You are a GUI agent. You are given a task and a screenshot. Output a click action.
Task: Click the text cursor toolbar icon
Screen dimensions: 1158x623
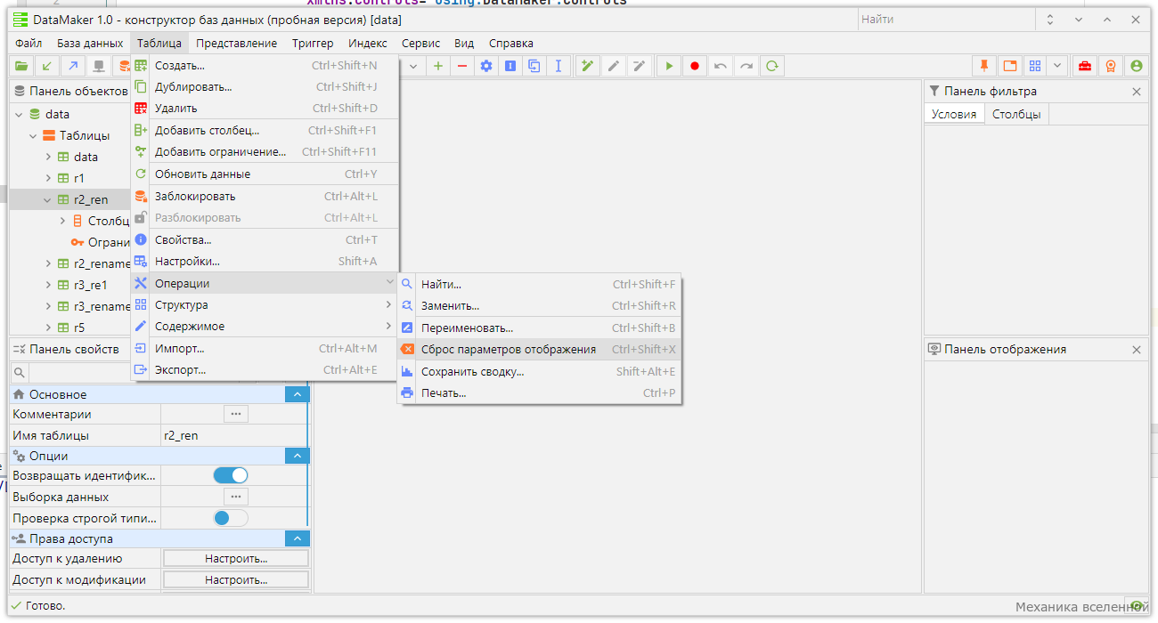coord(559,66)
